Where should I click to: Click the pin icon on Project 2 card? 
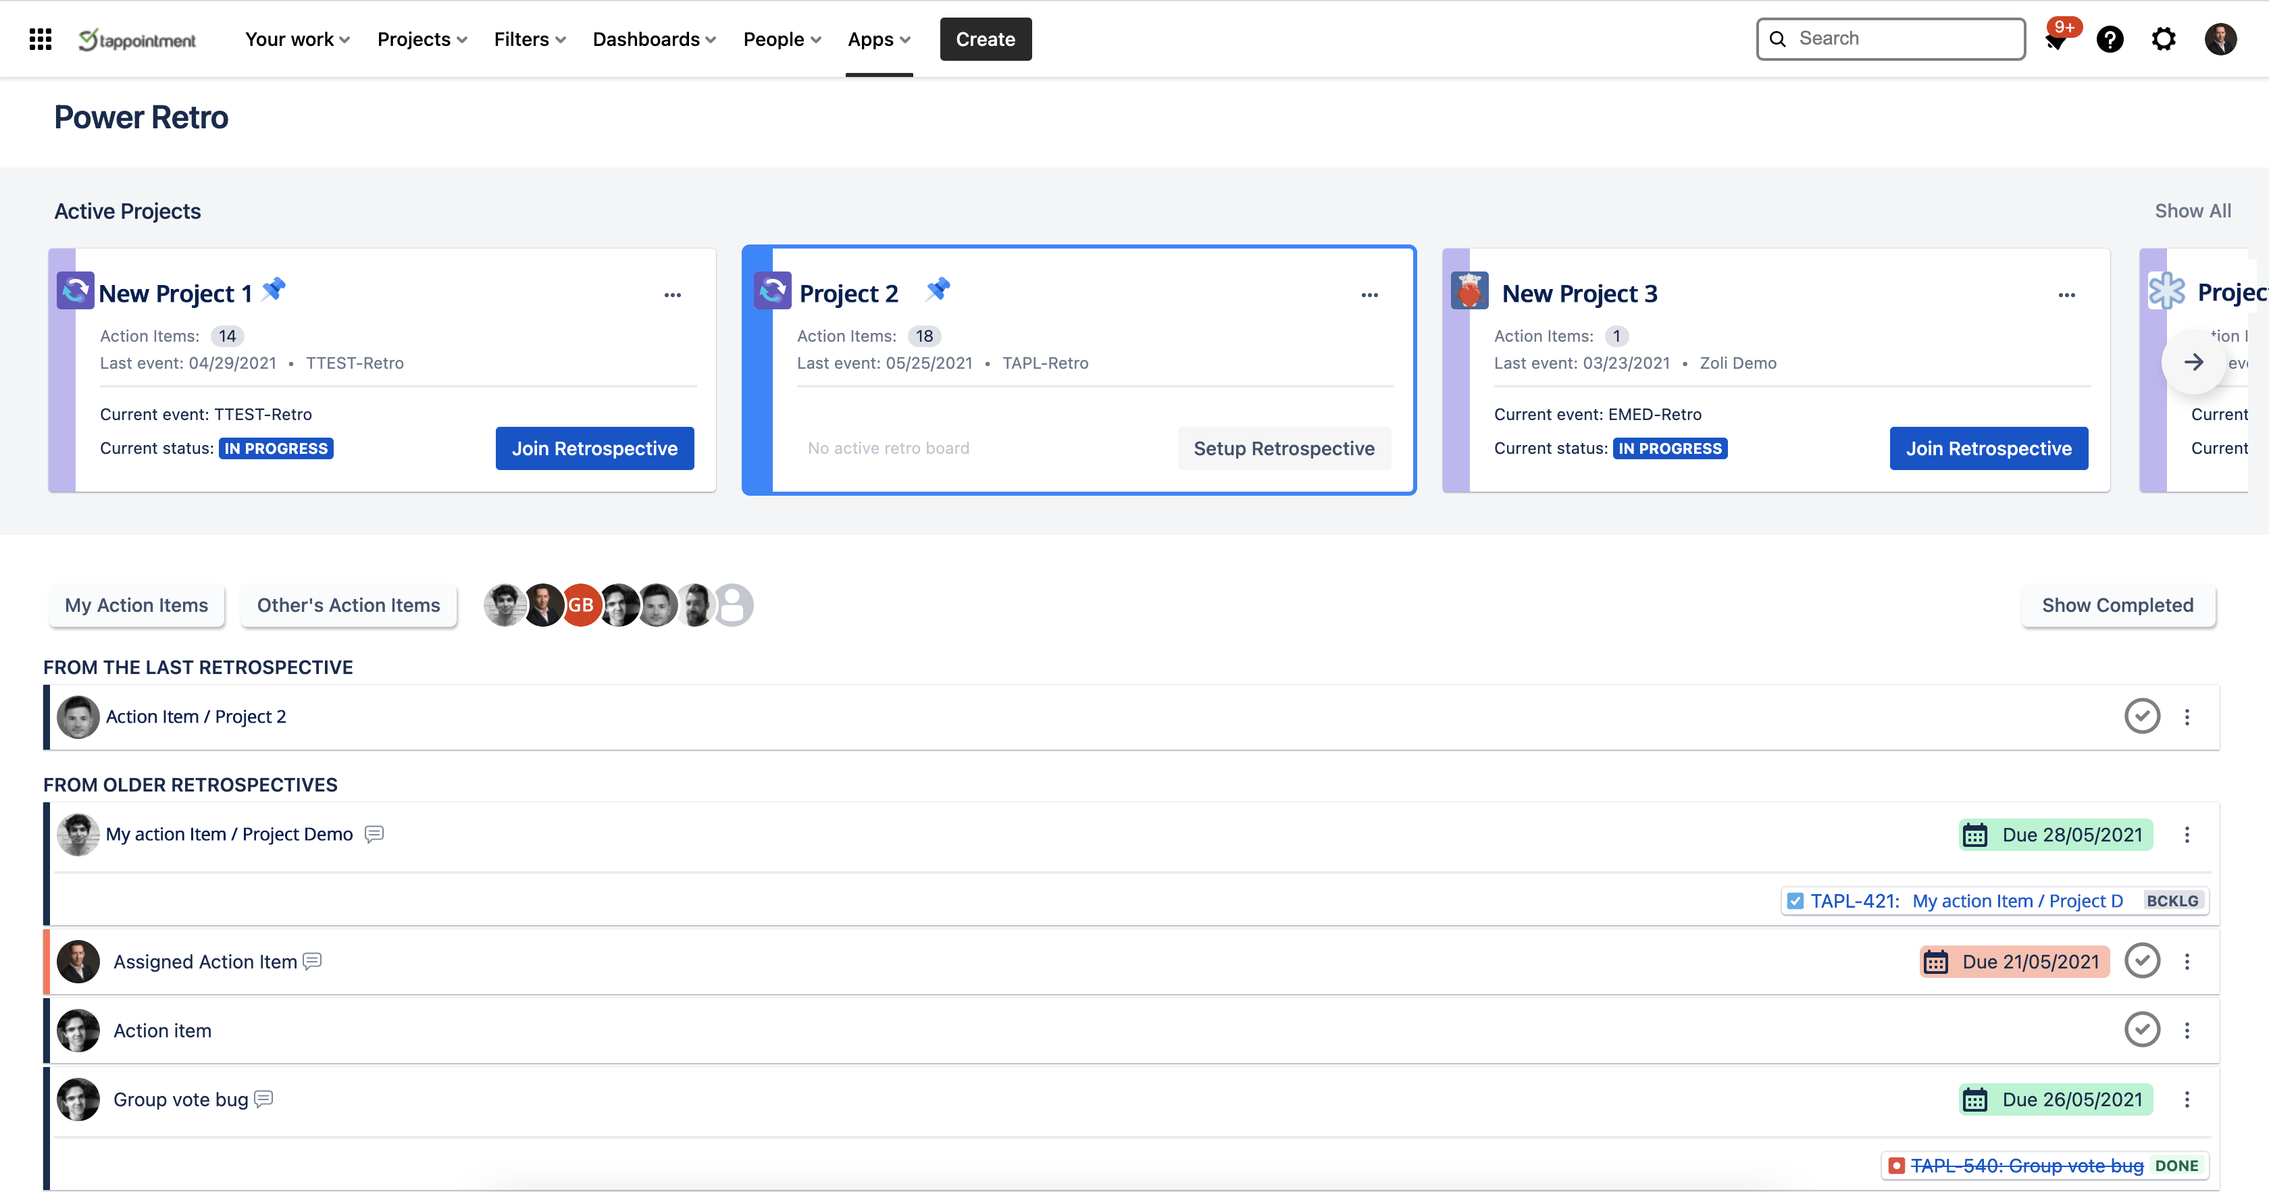click(938, 289)
